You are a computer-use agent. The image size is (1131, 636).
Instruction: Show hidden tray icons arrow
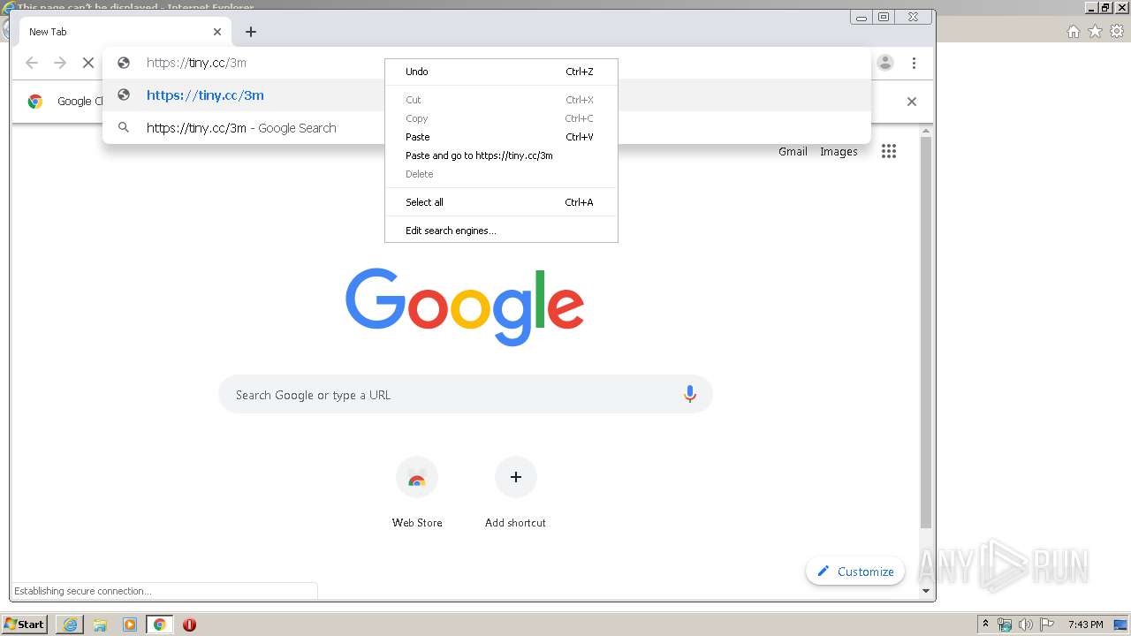click(985, 625)
